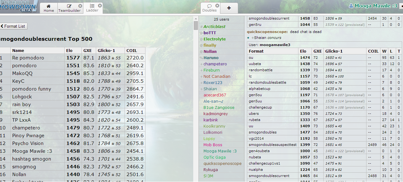403x182 pixels.
Task: Go back to Format List
Action: [13, 26]
